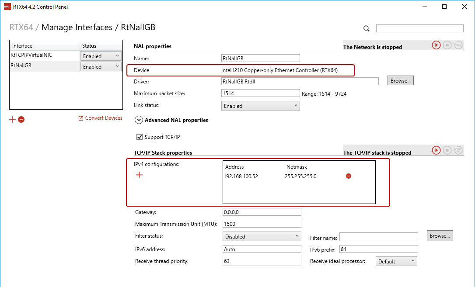The width and height of the screenshot is (475, 287).
Task: Click the Interface column header
Action: (x=45, y=46)
